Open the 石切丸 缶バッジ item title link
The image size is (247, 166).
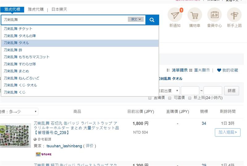76,128
